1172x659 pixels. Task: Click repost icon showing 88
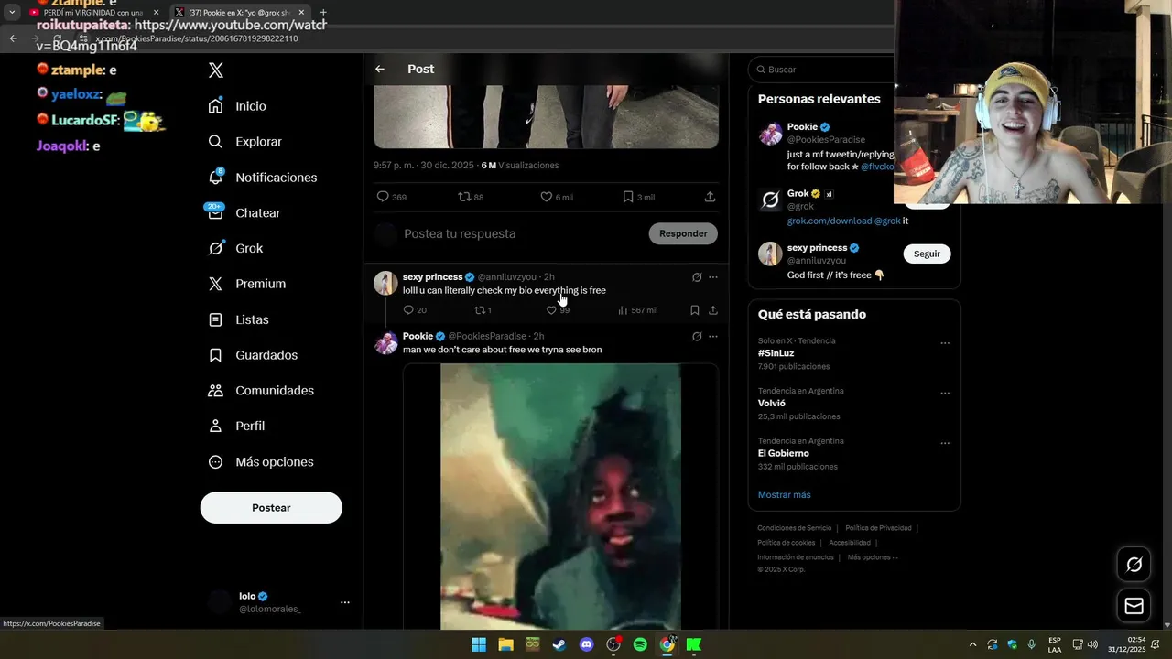471,197
